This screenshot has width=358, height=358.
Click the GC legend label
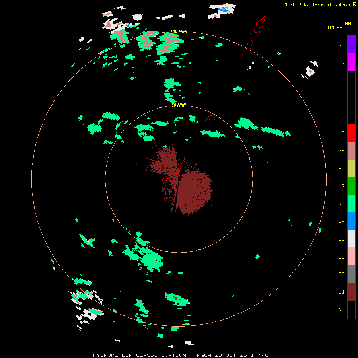tap(341, 274)
